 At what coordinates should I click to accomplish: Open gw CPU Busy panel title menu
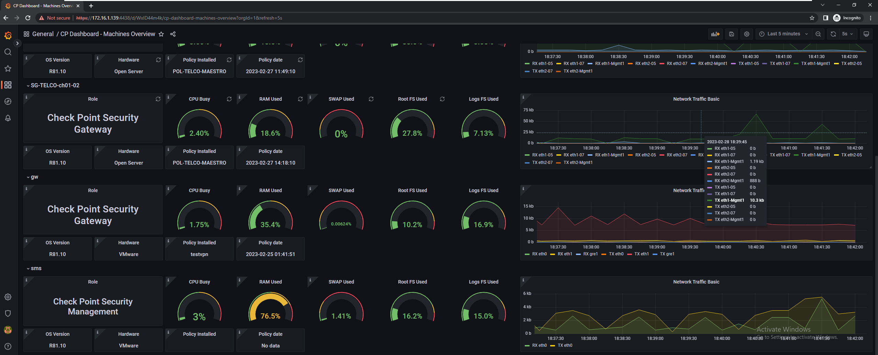[x=199, y=190]
